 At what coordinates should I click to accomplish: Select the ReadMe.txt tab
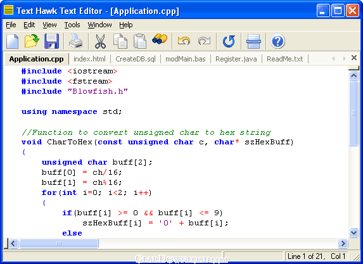tap(284, 59)
